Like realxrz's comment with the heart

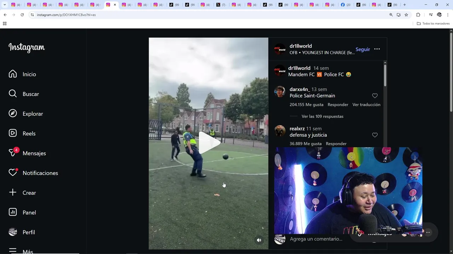(375, 135)
